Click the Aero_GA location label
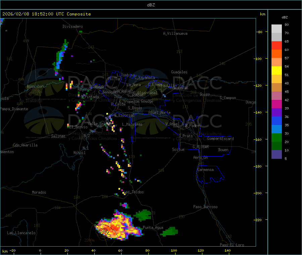This screenshot has height=255, width=302. point(200,157)
